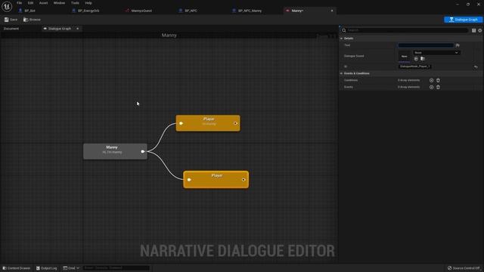Image resolution: width=484 pixels, height=272 pixels.
Task: Switch to the BP_NPC tab
Action: (x=191, y=11)
